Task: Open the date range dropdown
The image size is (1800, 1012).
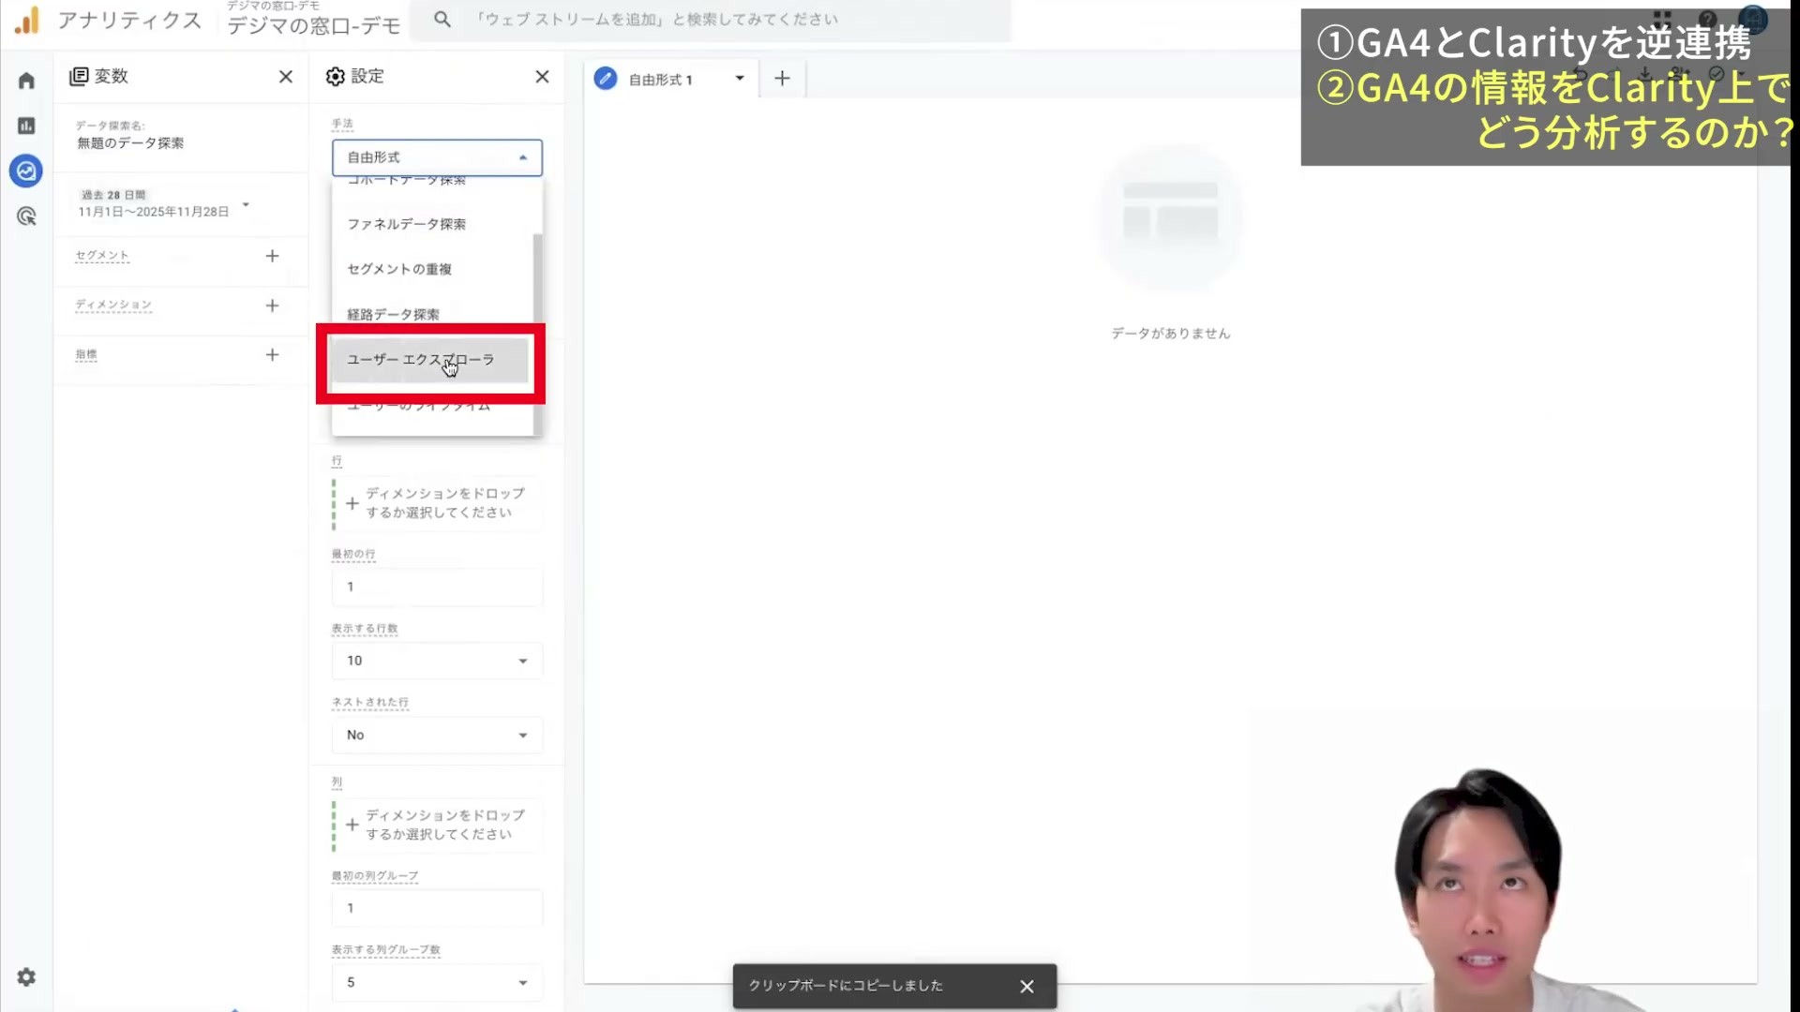Action: 165,204
